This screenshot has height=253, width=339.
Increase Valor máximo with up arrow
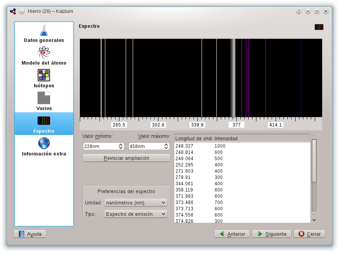point(166,145)
